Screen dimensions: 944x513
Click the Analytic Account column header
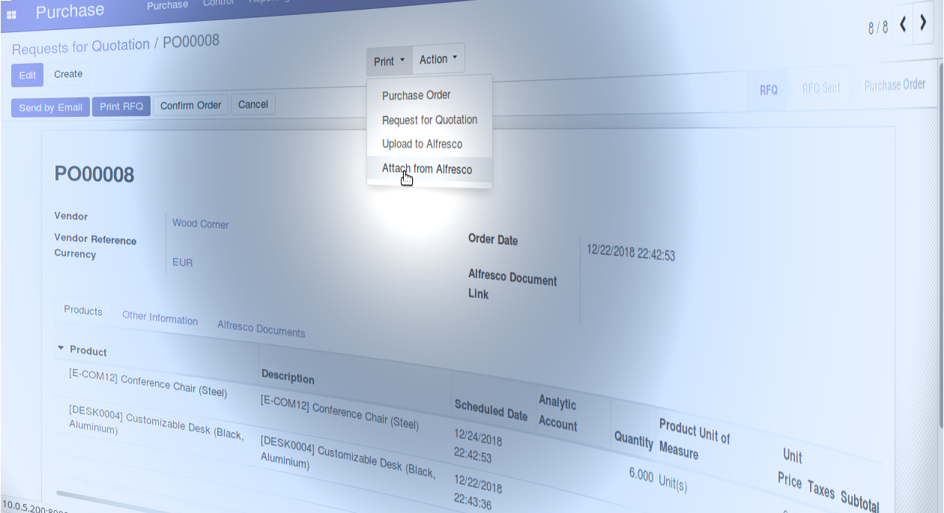(x=558, y=413)
